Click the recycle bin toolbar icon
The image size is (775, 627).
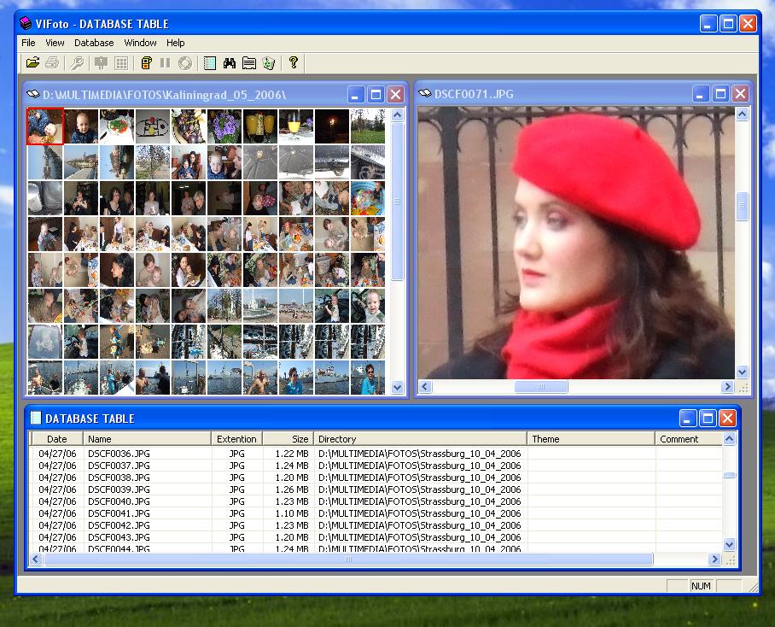(268, 62)
